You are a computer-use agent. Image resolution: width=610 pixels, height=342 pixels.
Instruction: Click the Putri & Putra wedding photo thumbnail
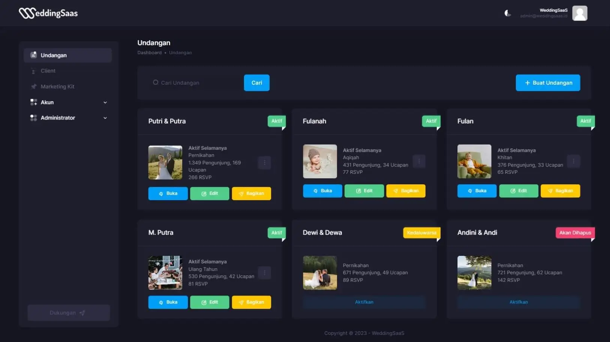165,162
